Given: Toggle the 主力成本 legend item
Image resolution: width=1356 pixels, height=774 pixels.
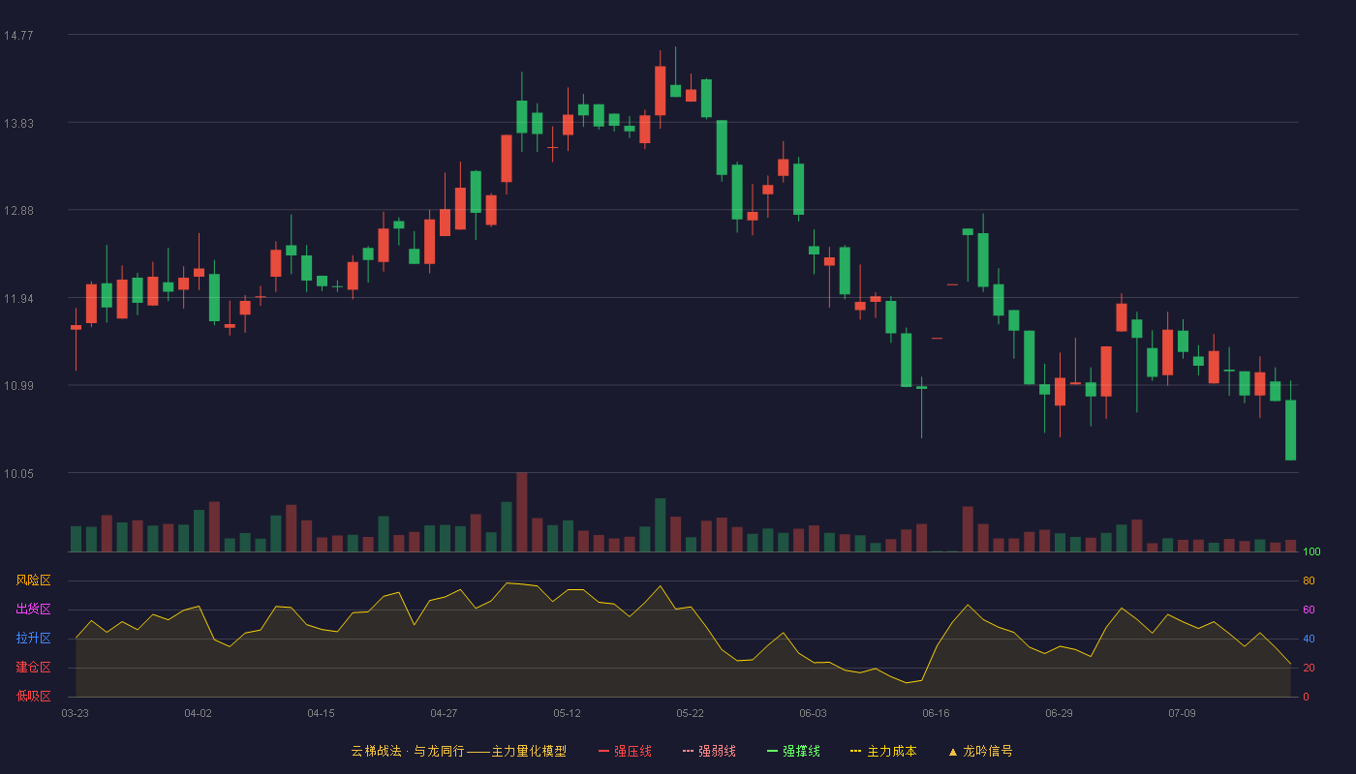Looking at the screenshot, I should click(x=882, y=751).
